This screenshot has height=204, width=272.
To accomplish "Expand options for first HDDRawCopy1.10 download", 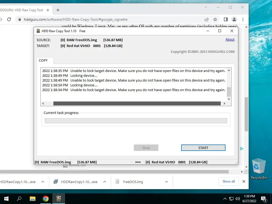I will click(x=43, y=182).
